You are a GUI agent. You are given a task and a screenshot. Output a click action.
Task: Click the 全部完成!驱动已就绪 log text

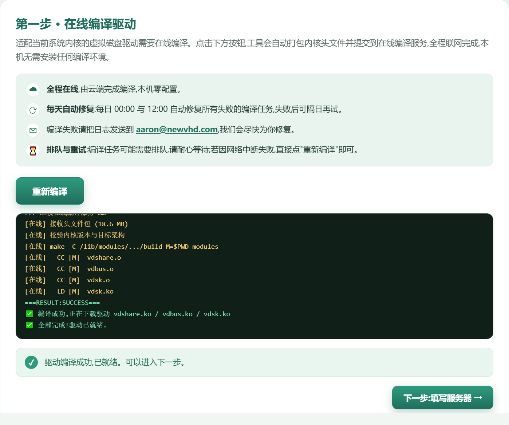tap(72, 325)
